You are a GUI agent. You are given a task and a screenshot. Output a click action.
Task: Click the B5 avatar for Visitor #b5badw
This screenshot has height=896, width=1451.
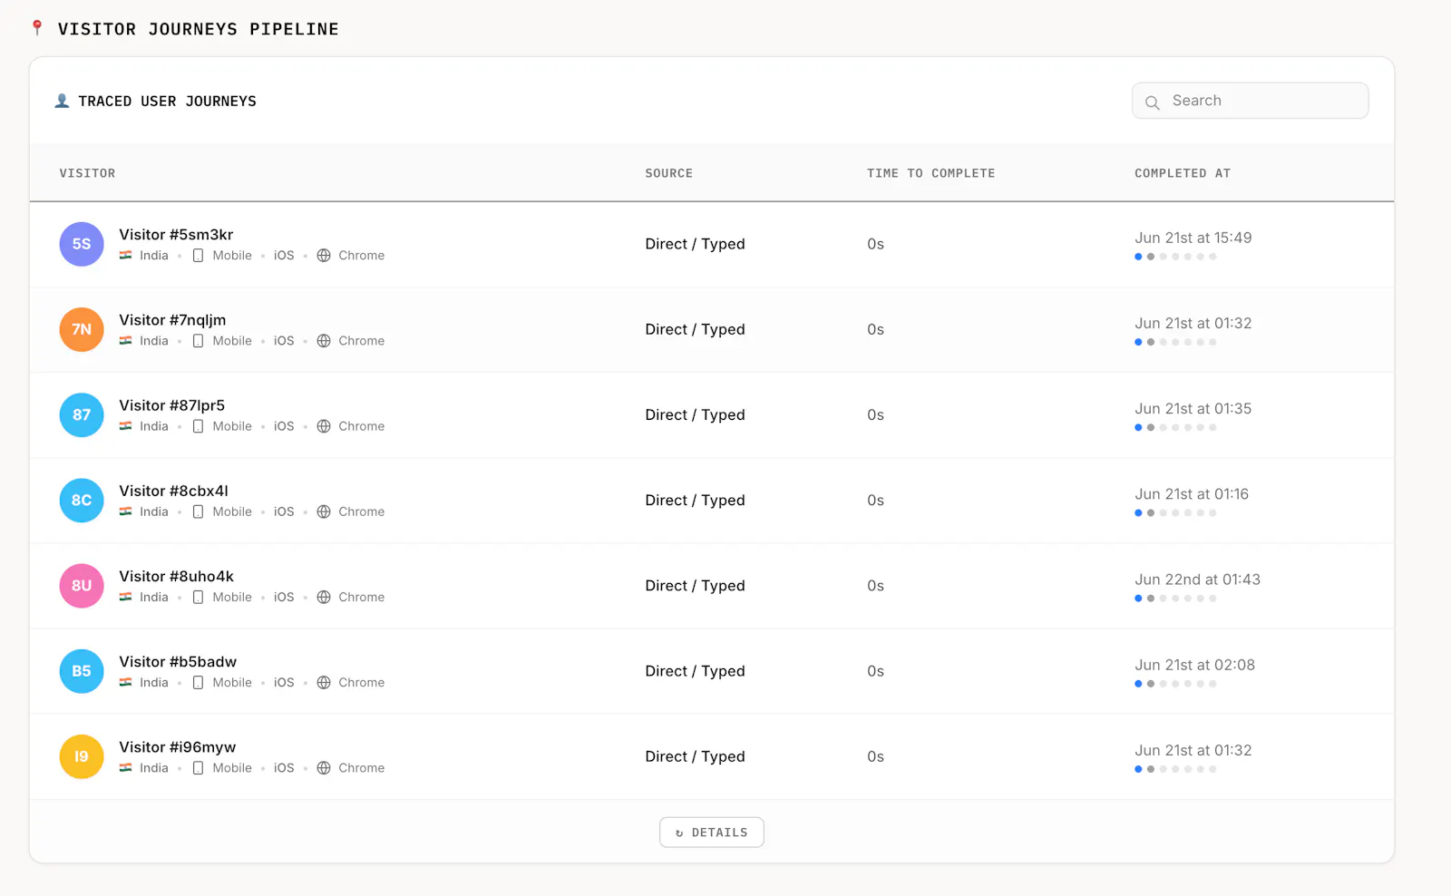82,671
